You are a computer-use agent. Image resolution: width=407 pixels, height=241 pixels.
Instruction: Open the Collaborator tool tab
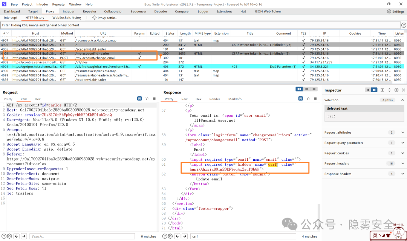pos(113,11)
